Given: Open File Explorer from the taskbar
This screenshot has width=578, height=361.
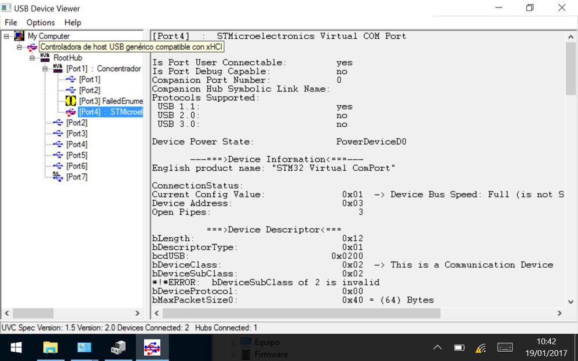Looking at the screenshot, I should click(50, 347).
